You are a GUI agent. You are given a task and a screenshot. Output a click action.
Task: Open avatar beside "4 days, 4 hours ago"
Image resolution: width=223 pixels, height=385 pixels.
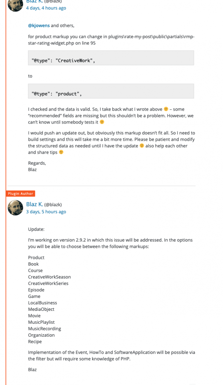click(15, 5)
